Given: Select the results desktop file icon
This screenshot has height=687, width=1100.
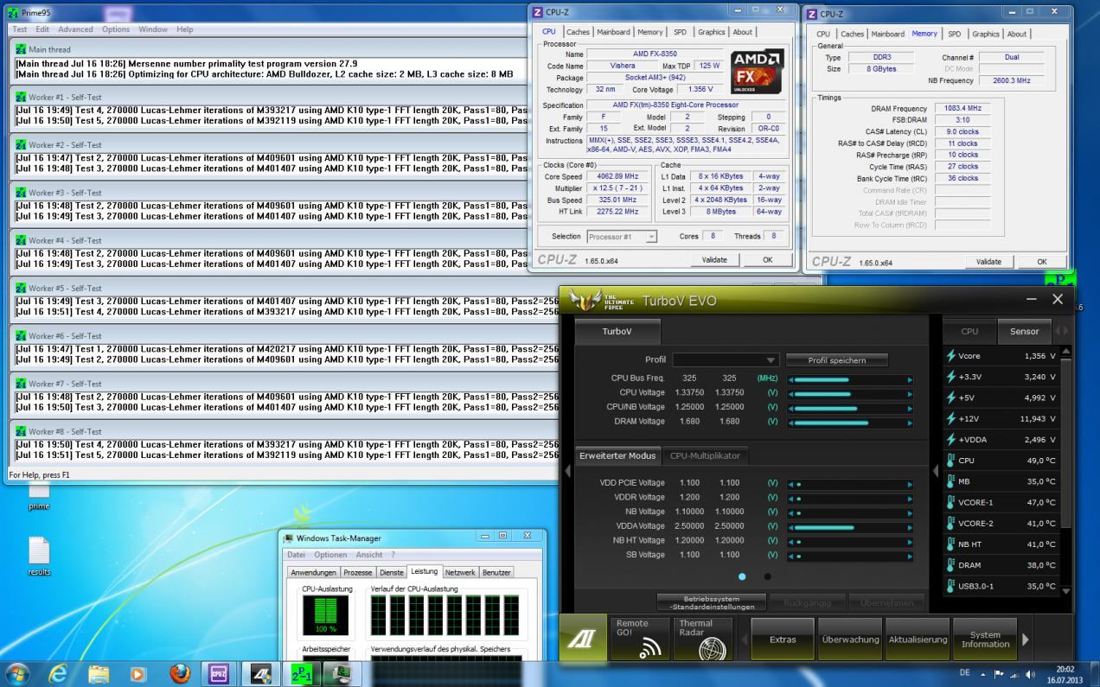Looking at the screenshot, I should coord(39,557).
